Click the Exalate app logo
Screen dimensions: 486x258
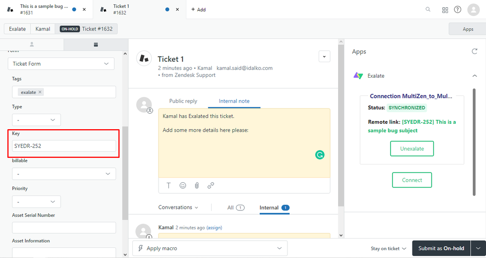[358, 76]
